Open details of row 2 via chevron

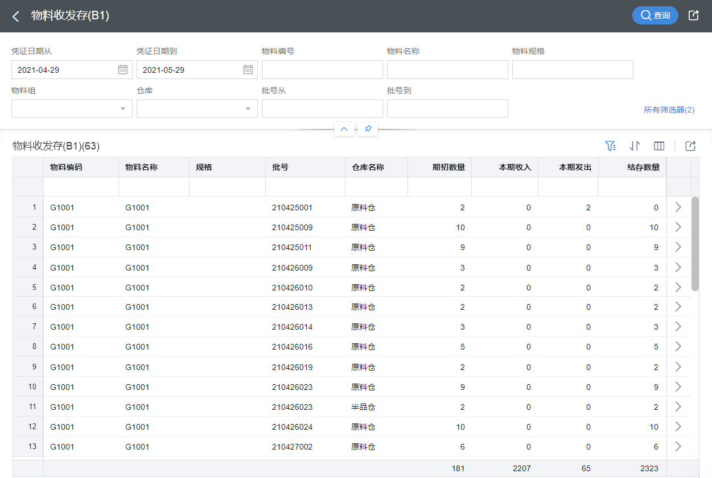pos(678,227)
